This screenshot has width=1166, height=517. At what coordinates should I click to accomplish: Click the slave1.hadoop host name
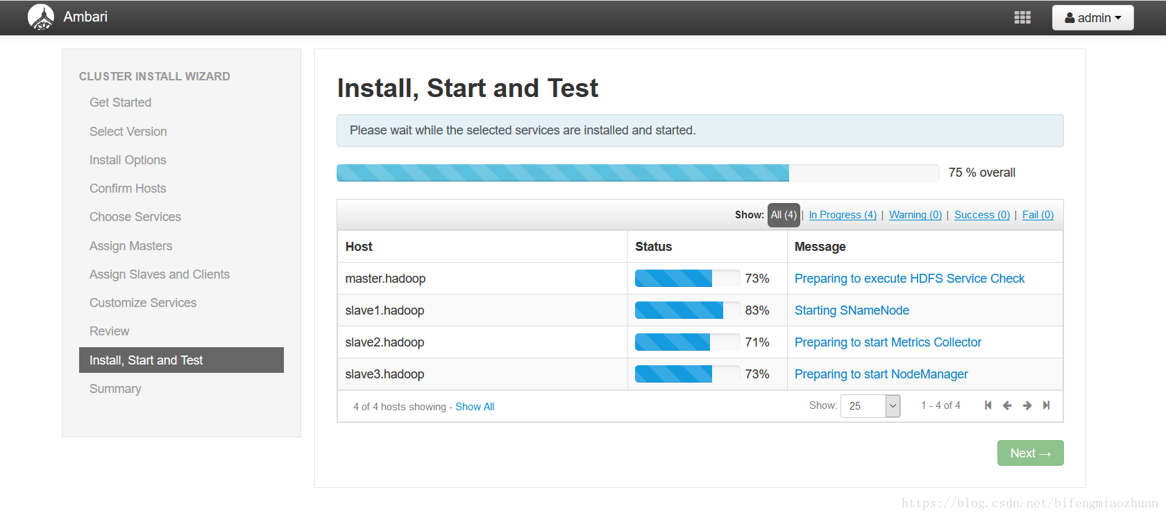coord(385,310)
